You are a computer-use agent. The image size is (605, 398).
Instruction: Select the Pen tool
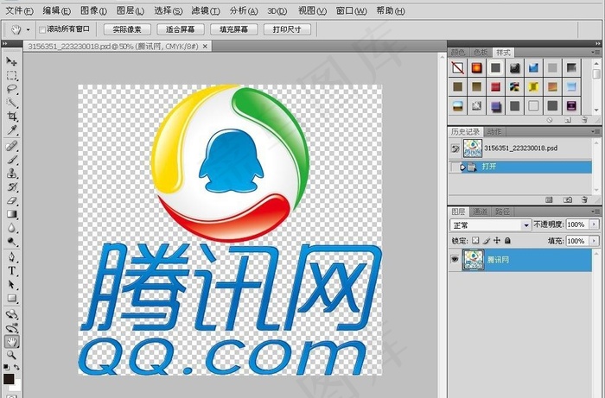coord(11,257)
